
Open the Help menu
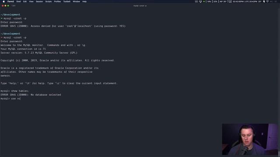coord(84,1)
